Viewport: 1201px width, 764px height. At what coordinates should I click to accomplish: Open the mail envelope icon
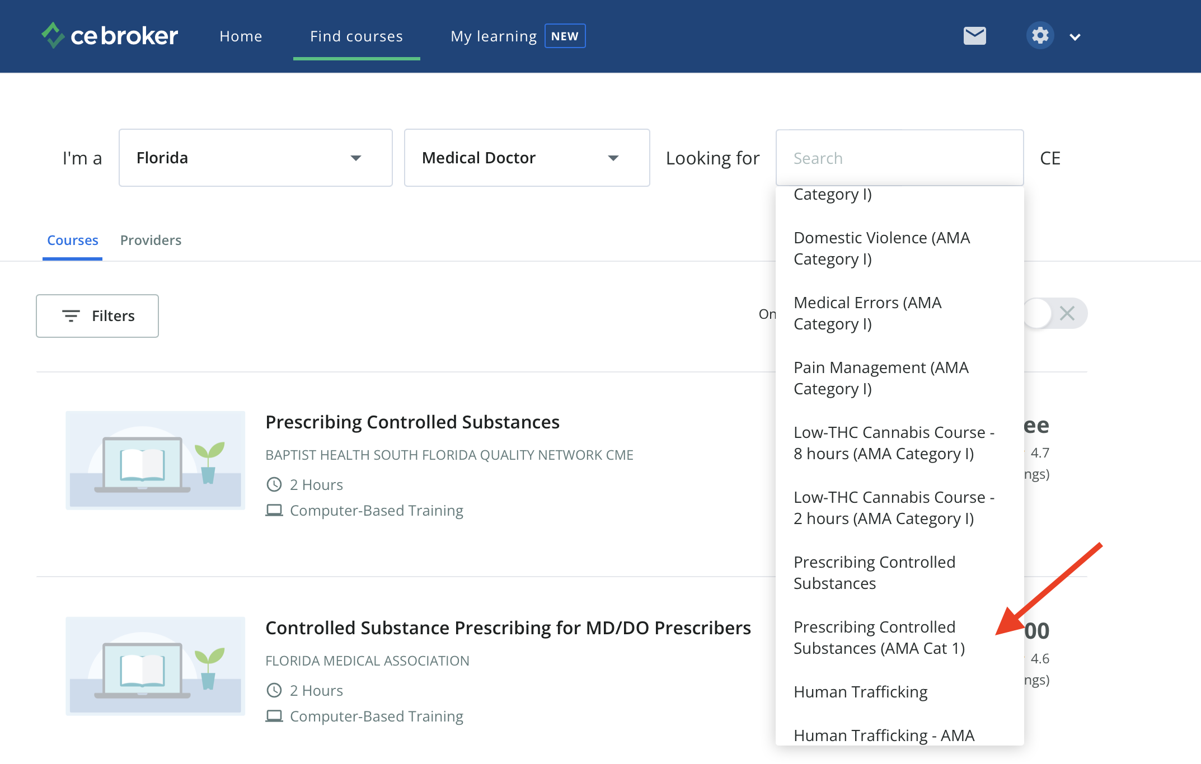coord(974,36)
